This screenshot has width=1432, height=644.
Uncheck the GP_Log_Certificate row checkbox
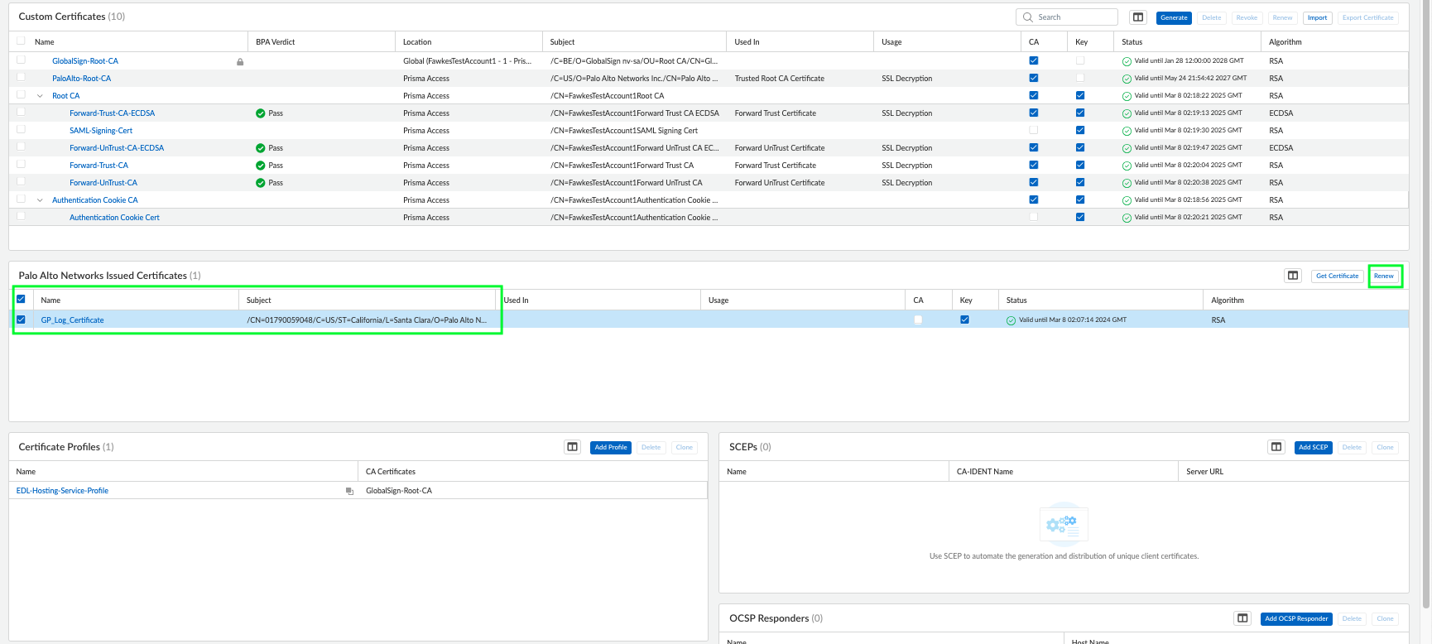point(22,320)
